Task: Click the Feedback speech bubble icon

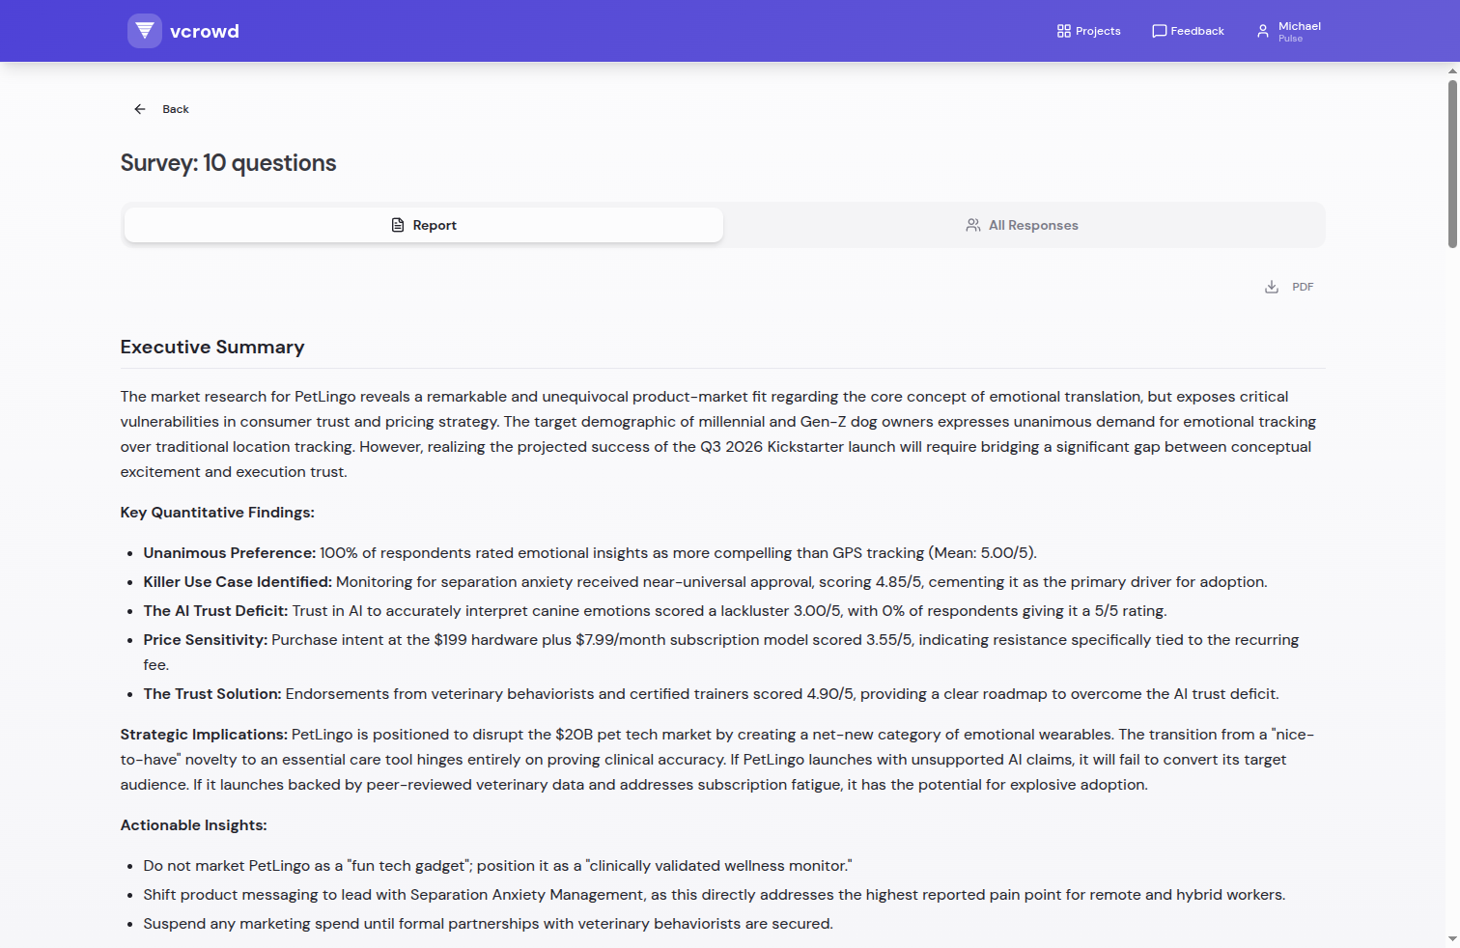Action: coord(1160,31)
